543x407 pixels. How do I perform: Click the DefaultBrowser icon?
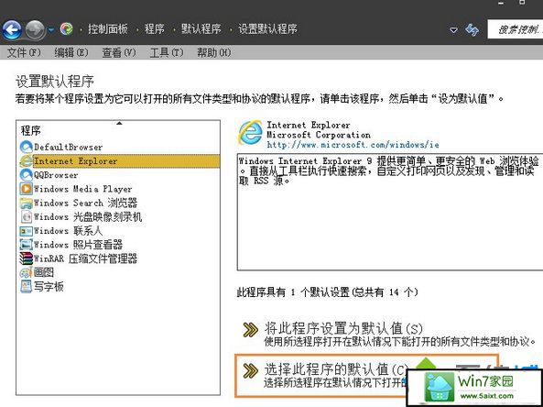(x=26, y=147)
